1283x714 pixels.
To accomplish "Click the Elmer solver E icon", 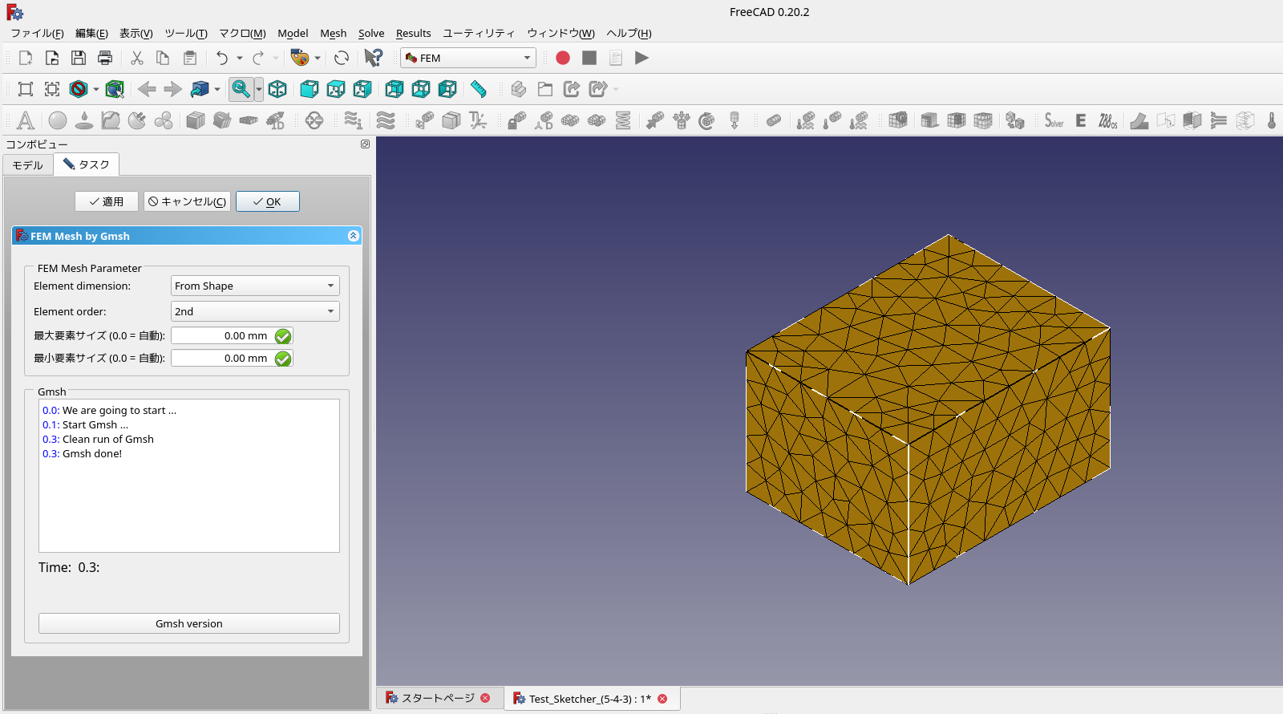I will pos(1081,120).
